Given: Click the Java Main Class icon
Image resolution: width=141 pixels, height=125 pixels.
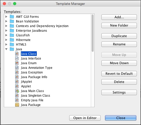Looking at the screenshot, I should pyautogui.click(x=17, y=91).
